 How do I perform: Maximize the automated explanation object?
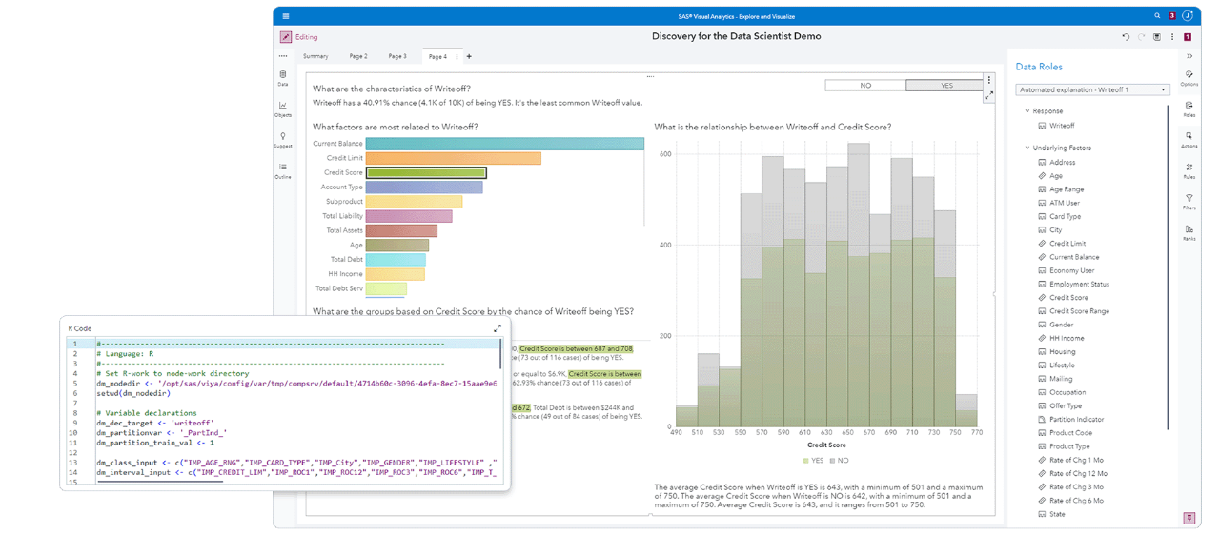tap(989, 95)
